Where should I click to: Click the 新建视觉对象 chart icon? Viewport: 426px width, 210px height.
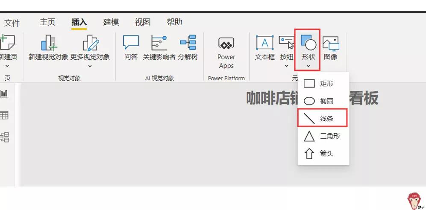click(49, 43)
